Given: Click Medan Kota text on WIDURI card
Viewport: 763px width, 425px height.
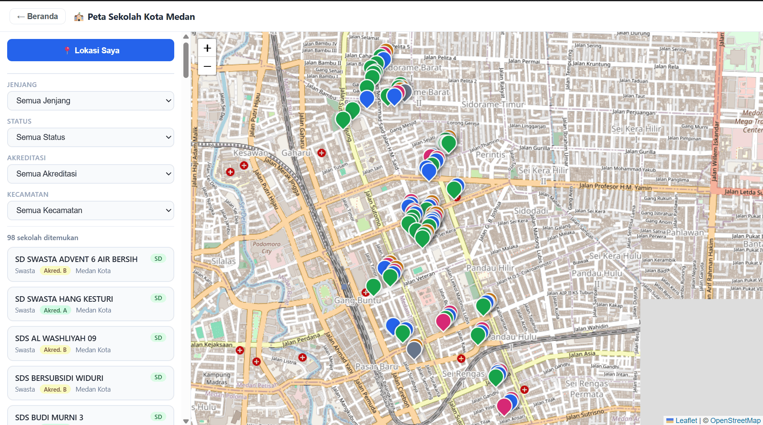Looking at the screenshot, I should [93, 389].
